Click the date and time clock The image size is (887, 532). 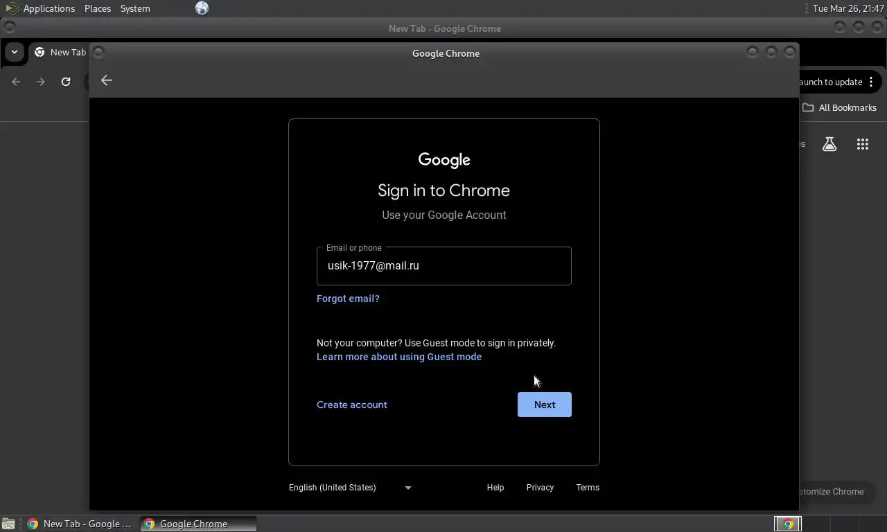coord(848,8)
